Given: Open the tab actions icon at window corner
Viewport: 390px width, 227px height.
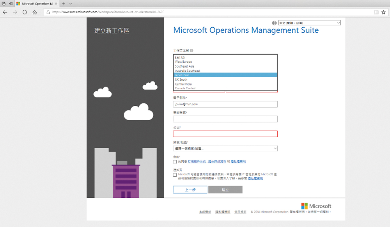Looking at the screenshot, I should pyautogui.click(x=4, y=4).
